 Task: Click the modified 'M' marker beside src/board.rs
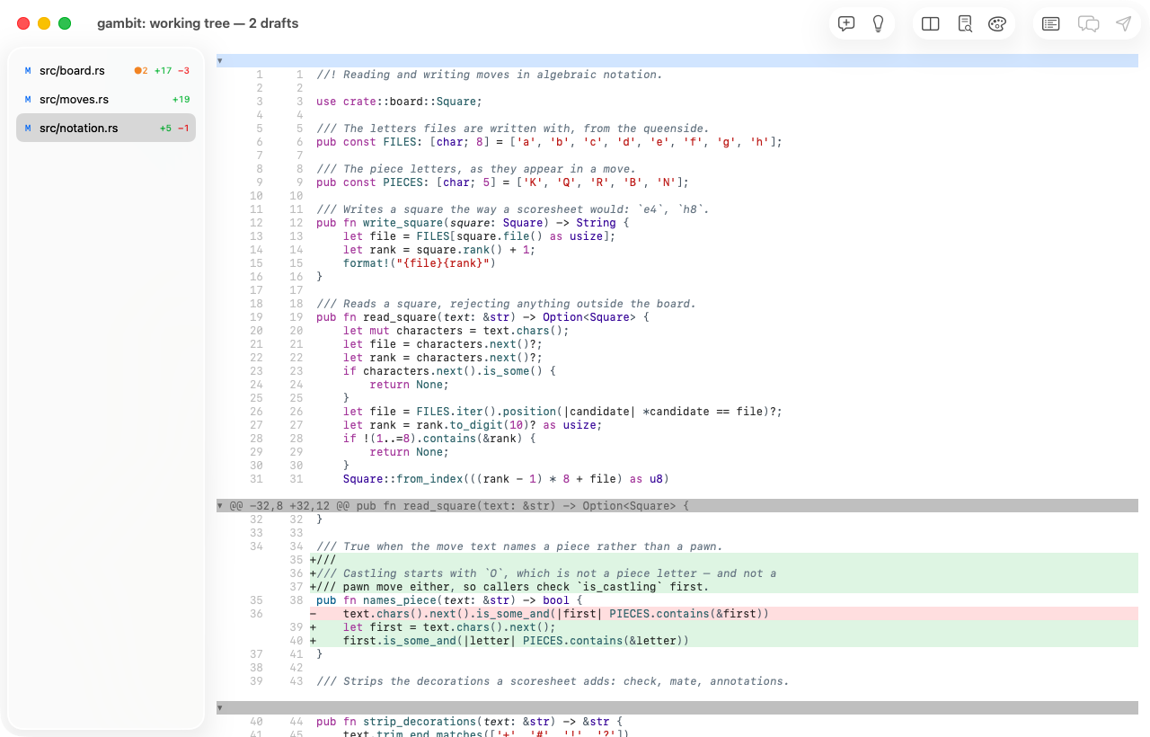pyautogui.click(x=28, y=70)
